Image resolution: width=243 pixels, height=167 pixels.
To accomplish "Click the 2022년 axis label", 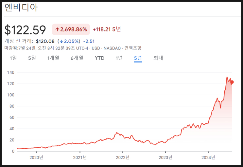I will point(123,158).
